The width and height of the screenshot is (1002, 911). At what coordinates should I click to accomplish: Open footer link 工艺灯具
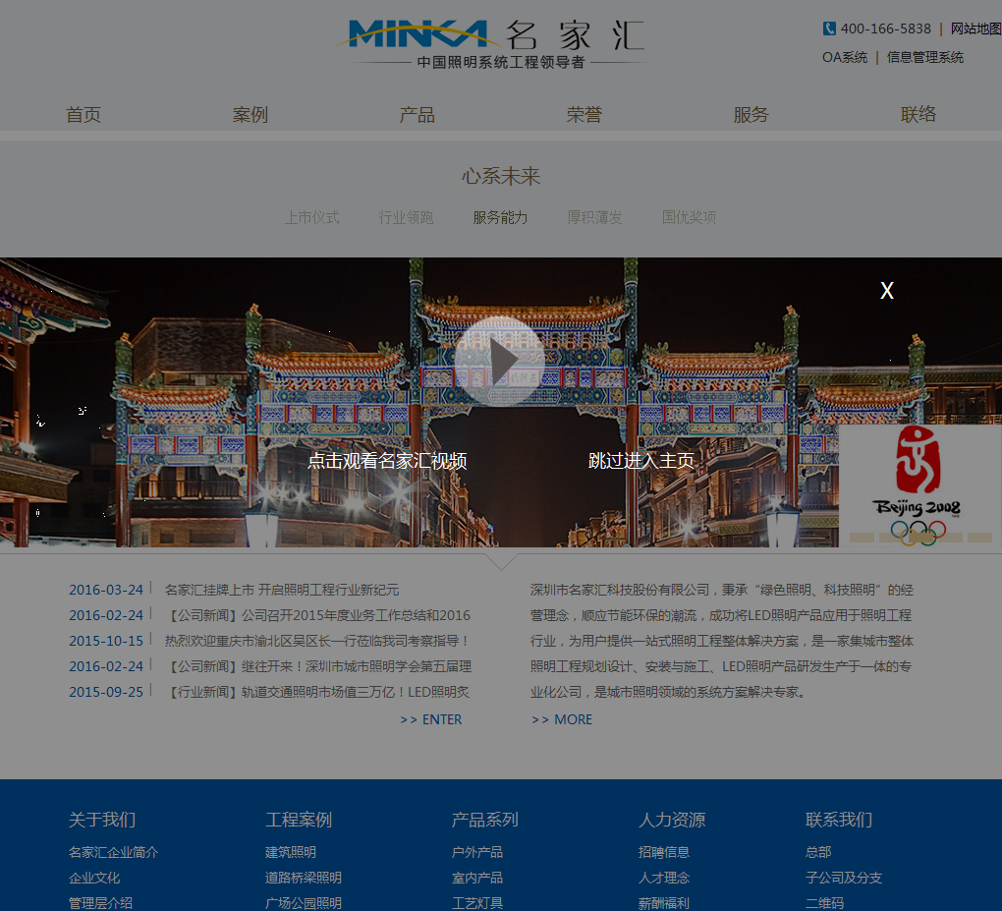coord(476,903)
